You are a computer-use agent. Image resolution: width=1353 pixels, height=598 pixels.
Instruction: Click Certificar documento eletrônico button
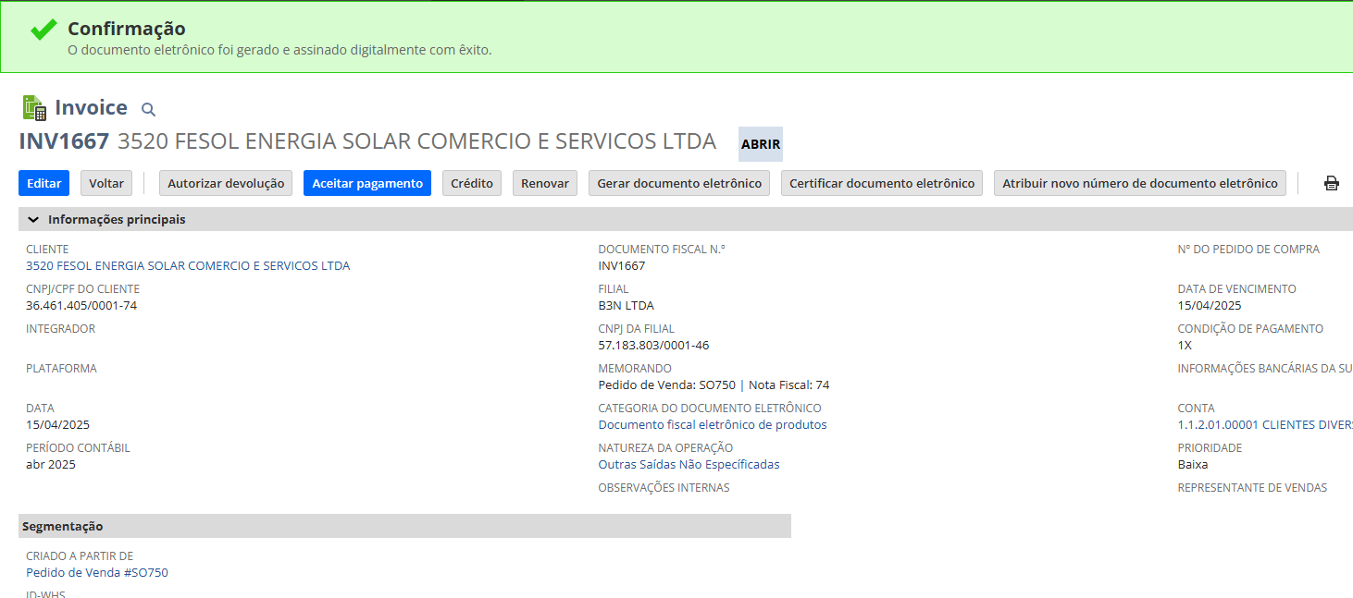(882, 183)
